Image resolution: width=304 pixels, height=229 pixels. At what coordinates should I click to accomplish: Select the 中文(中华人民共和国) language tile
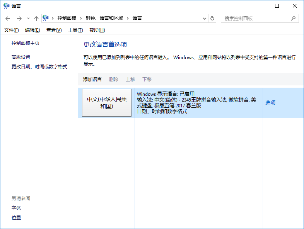(107, 103)
